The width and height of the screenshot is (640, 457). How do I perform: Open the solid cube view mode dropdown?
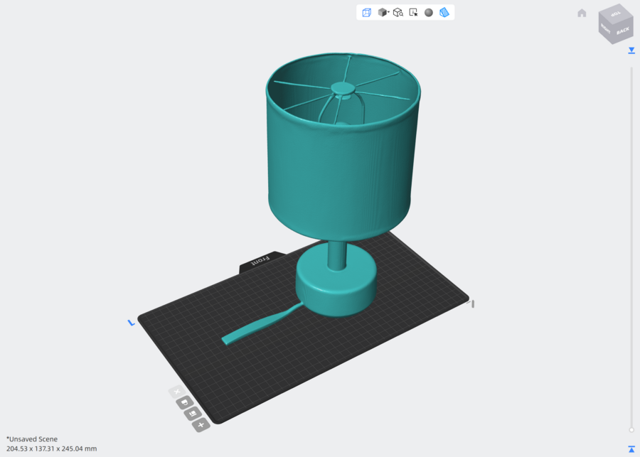click(x=383, y=13)
